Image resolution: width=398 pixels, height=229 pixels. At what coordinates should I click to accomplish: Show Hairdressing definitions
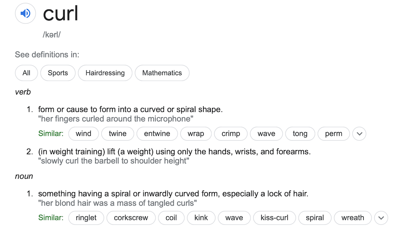105,73
